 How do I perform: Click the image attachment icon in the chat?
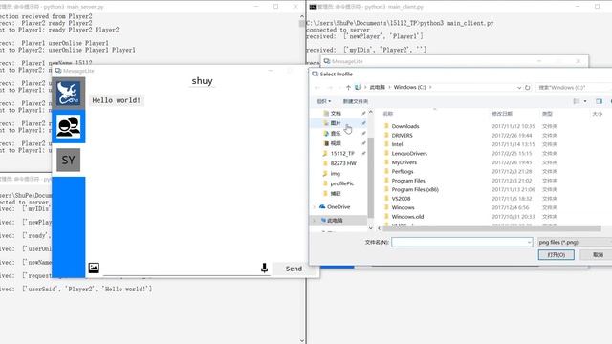click(94, 268)
